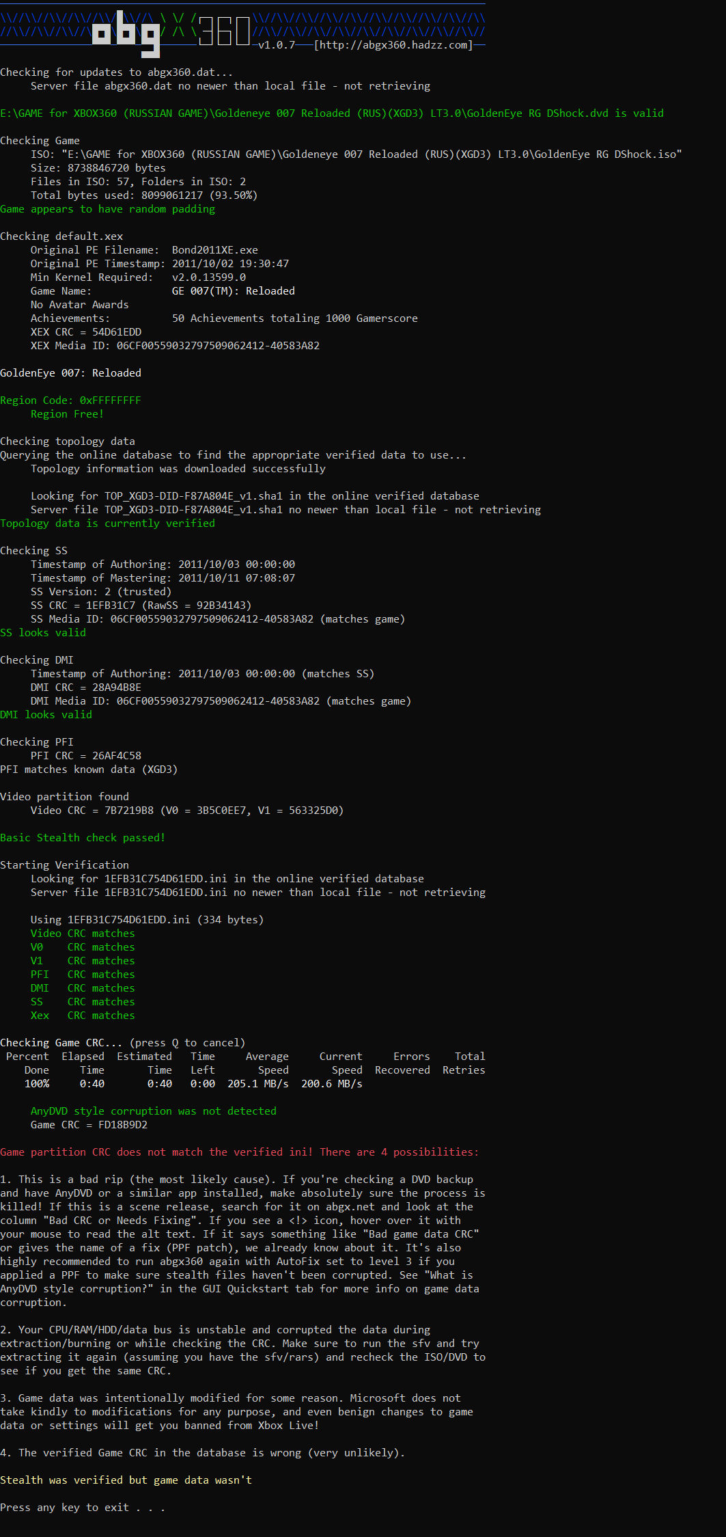This screenshot has width=726, height=1537.
Task: Click Original PE Timestamp 2011/10/02 19:30:47
Action: (160, 264)
